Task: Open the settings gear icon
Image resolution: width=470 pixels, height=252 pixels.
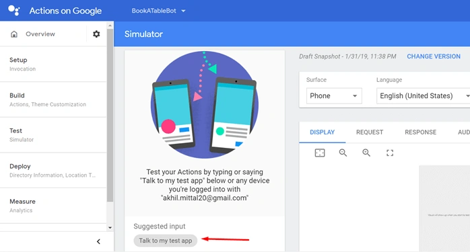Action: [x=96, y=34]
